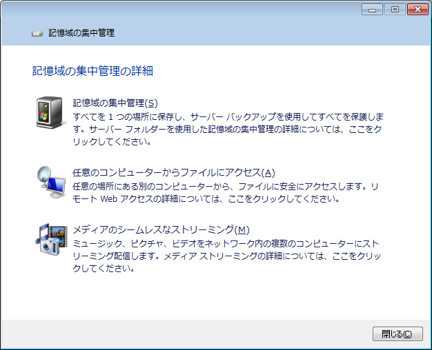Minimize the window
The height and width of the screenshot is (350, 432).
click(372, 10)
